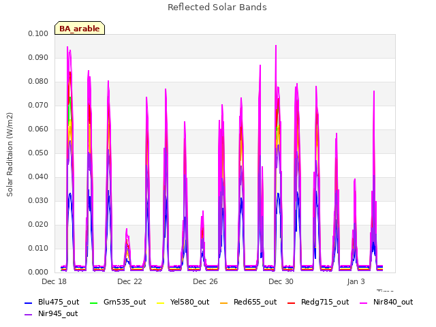The width and height of the screenshot is (436, 327).
Task: Click the Dec 30 x-axis tick label
Action: coord(281,281)
